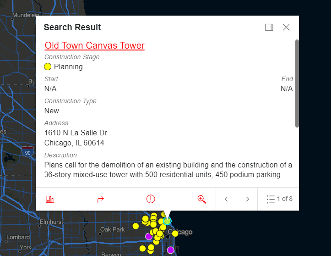Open the Old Town Canvas Tower link
Image resolution: width=331 pixels, height=256 pixels.
point(94,45)
